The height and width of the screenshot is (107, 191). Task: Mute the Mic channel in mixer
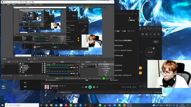coord(74,73)
